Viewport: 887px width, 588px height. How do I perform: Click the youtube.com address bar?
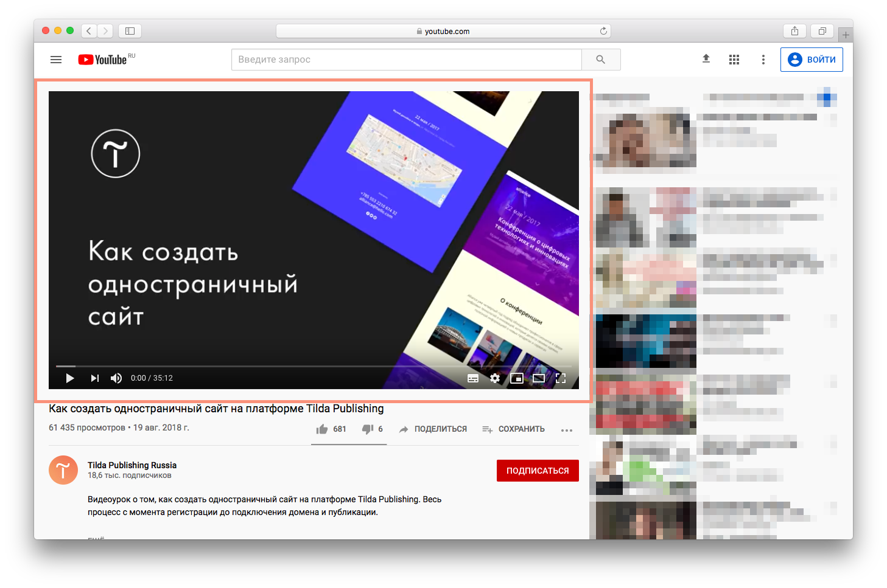click(443, 31)
